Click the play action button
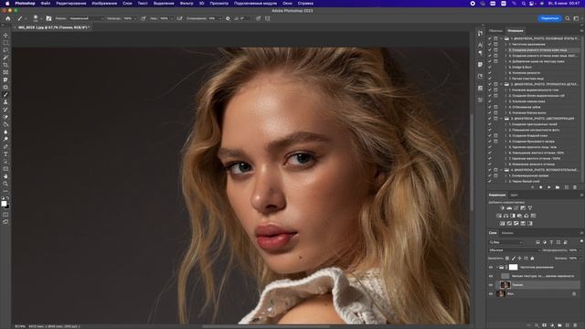This screenshot has width=585, height=329. click(548, 187)
